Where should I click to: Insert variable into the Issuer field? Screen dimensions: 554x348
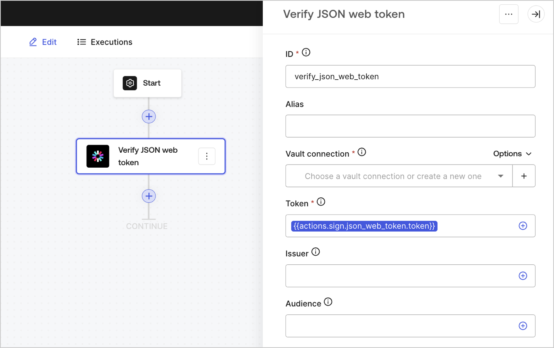[x=523, y=276]
